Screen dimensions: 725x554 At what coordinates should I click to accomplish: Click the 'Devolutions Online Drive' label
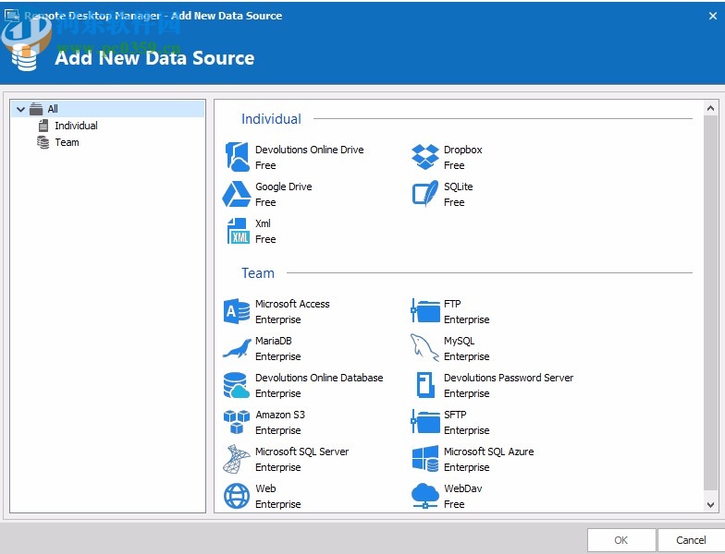pos(309,150)
